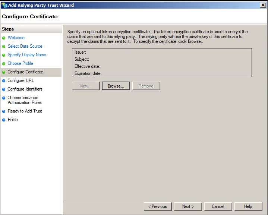Image resolution: width=268 pixels, height=215 pixels.
Task: Click the View... certificate button
Action: coord(86,86)
